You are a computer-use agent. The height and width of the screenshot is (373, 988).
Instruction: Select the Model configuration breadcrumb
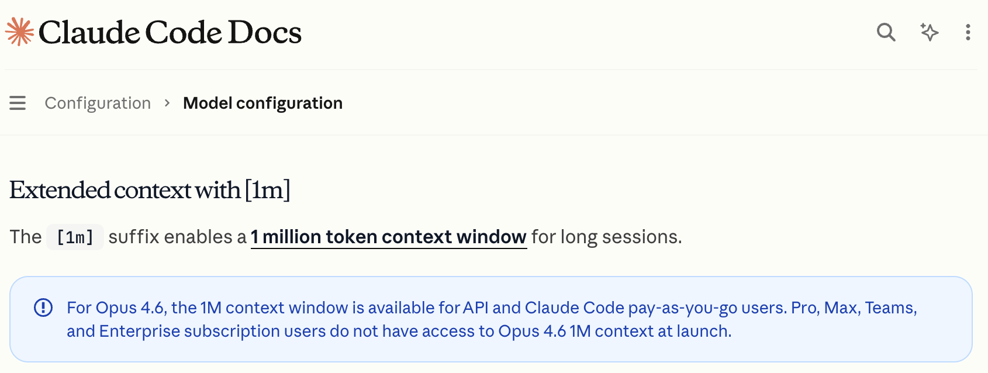click(x=262, y=103)
